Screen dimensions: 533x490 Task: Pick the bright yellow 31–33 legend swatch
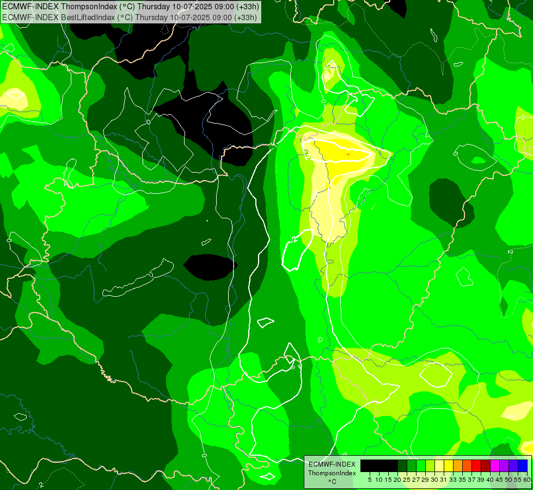coord(449,465)
